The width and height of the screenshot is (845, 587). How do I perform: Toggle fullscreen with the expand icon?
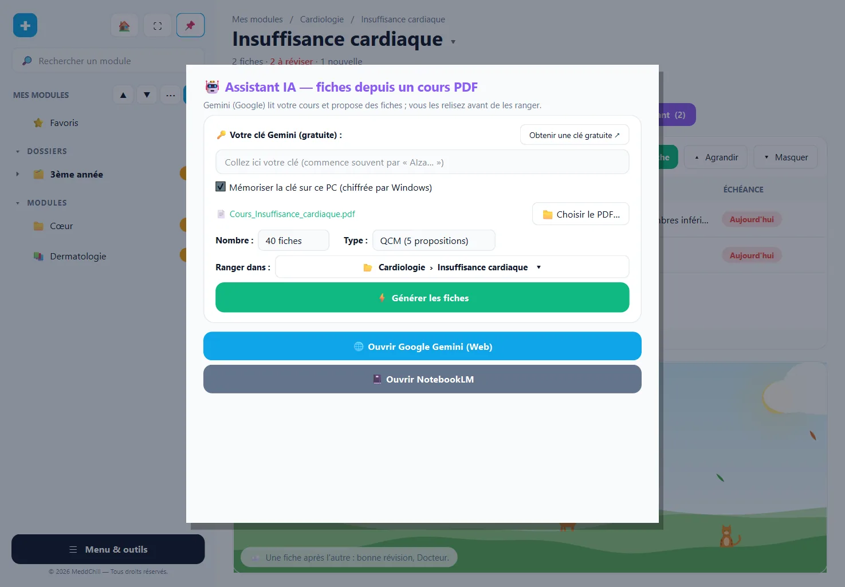pyautogui.click(x=158, y=26)
